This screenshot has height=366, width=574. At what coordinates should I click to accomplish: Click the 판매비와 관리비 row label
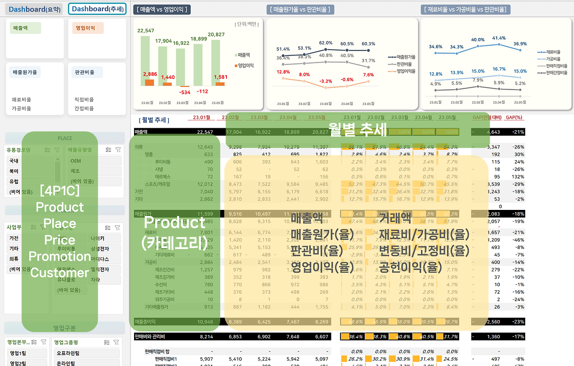pos(150,336)
